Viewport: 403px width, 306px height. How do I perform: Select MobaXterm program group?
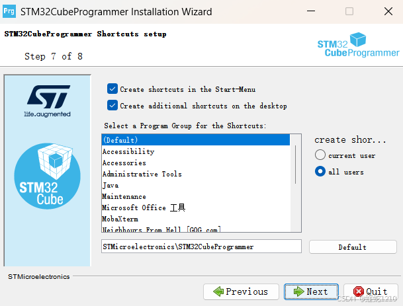tap(196, 219)
